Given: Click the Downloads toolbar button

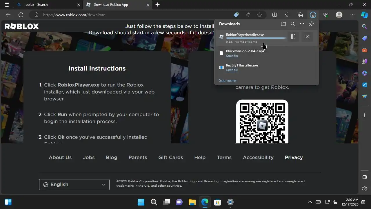Looking at the screenshot, I should (313, 15).
